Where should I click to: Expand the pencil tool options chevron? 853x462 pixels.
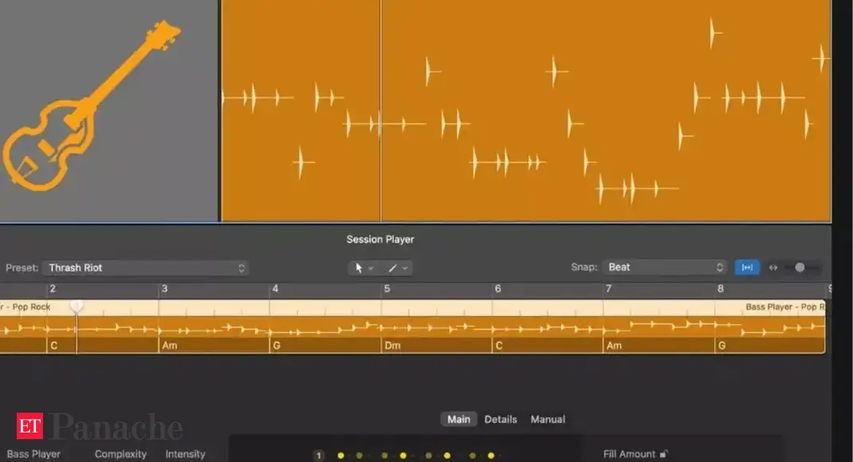click(405, 268)
